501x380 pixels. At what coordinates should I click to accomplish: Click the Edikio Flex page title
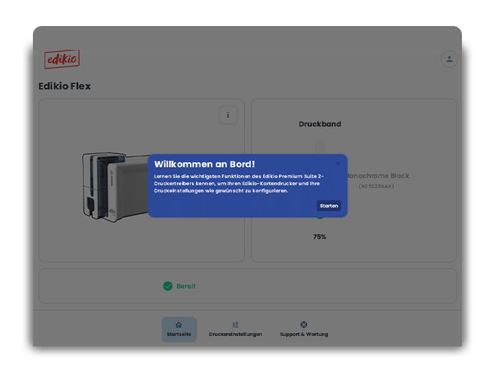coord(64,86)
